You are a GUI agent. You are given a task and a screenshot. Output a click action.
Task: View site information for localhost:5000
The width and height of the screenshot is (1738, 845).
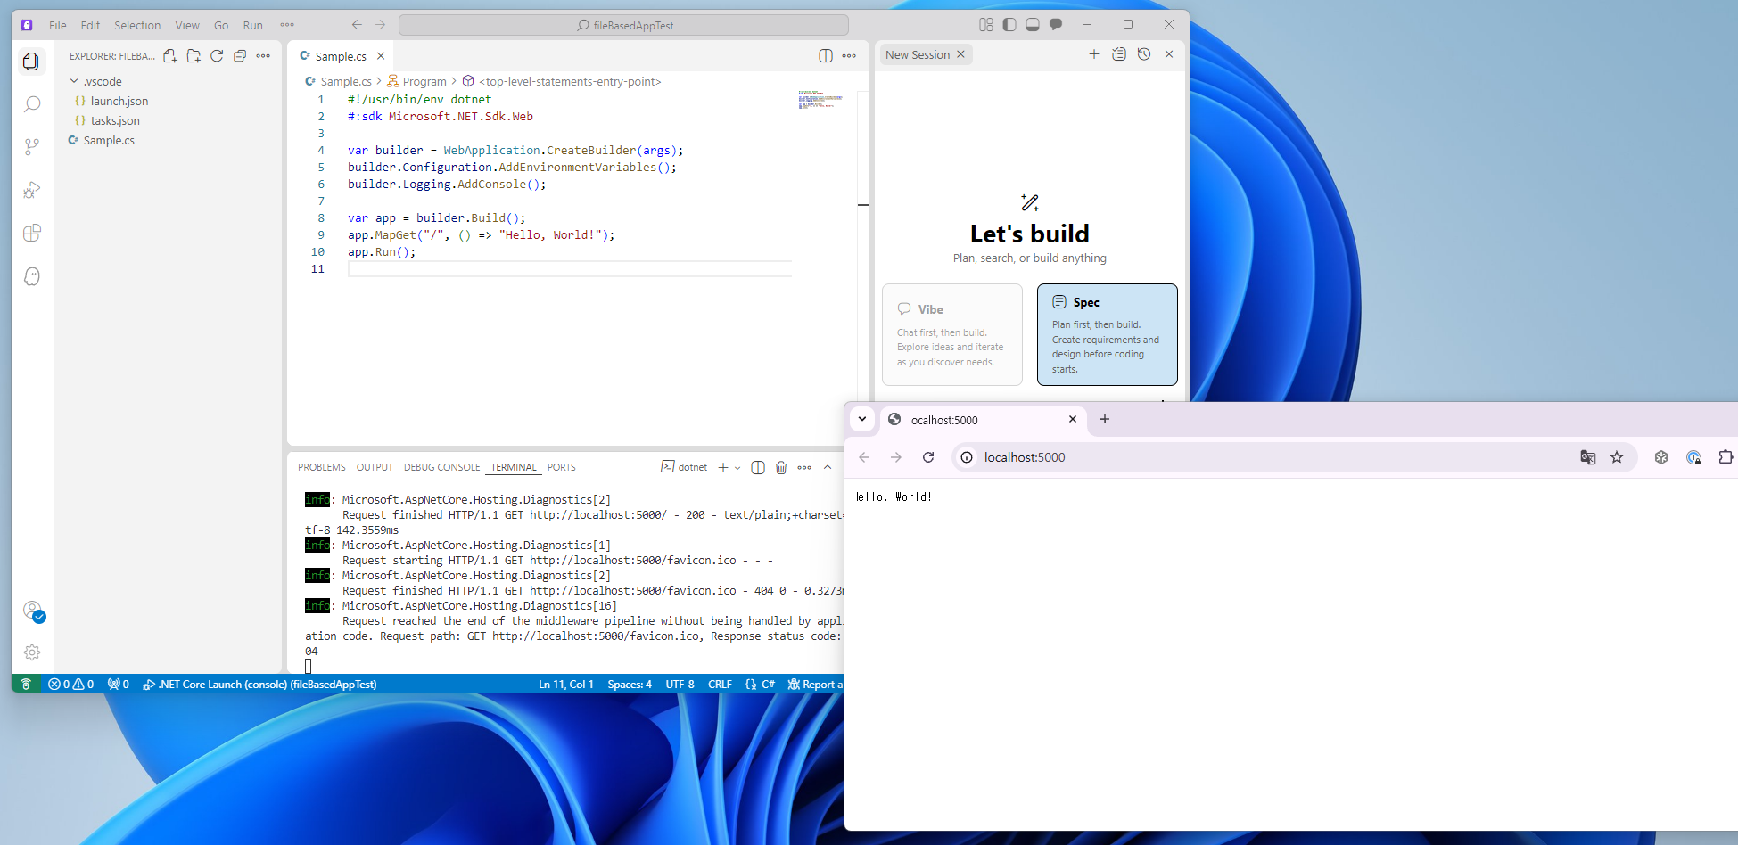967,457
